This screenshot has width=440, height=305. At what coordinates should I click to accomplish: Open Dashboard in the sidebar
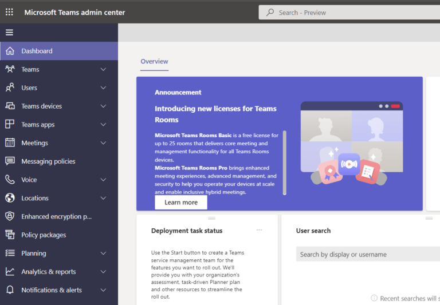(x=59, y=51)
